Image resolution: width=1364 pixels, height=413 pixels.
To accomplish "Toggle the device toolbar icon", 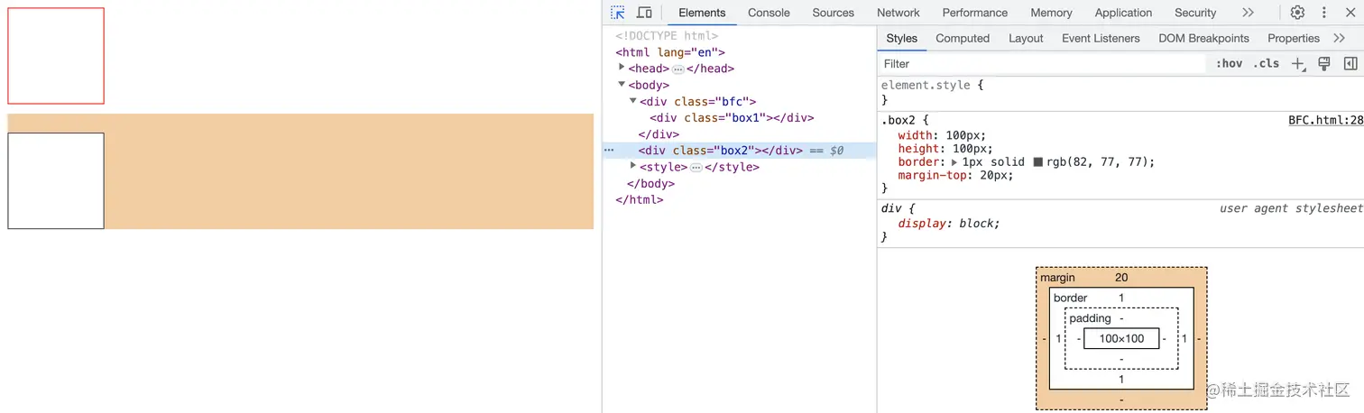I will pos(644,13).
